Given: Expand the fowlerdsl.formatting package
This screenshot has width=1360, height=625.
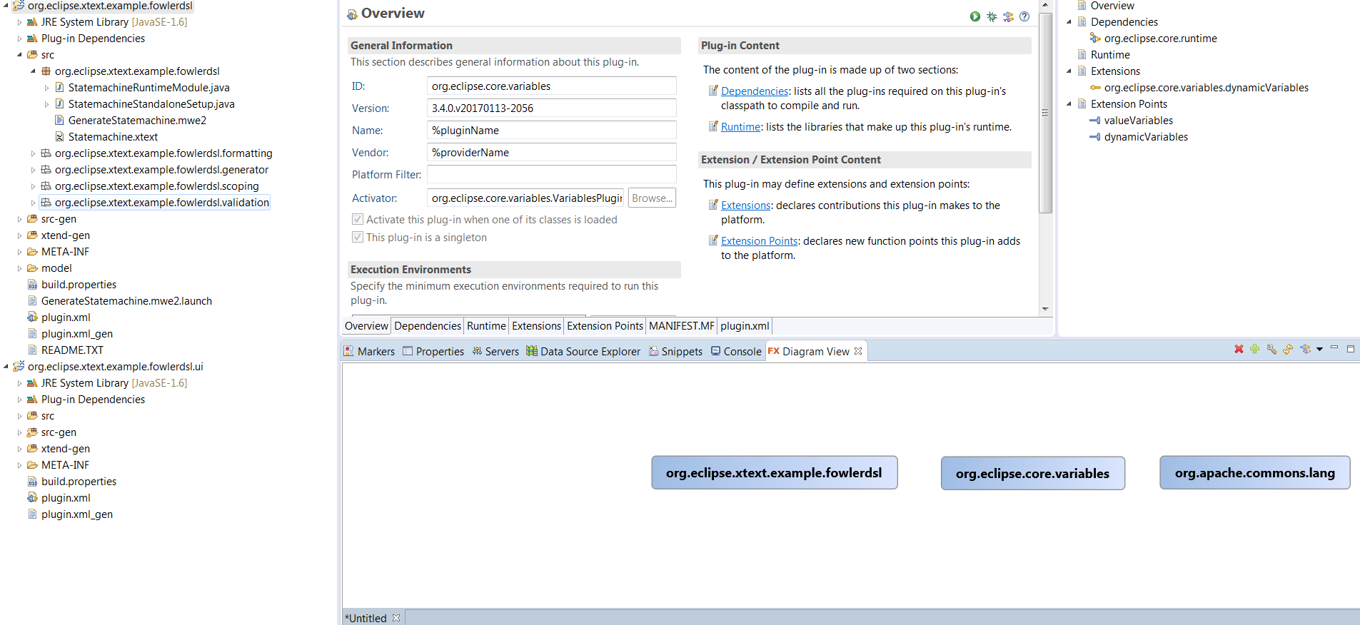Looking at the screenshot, I should point(33,153).
